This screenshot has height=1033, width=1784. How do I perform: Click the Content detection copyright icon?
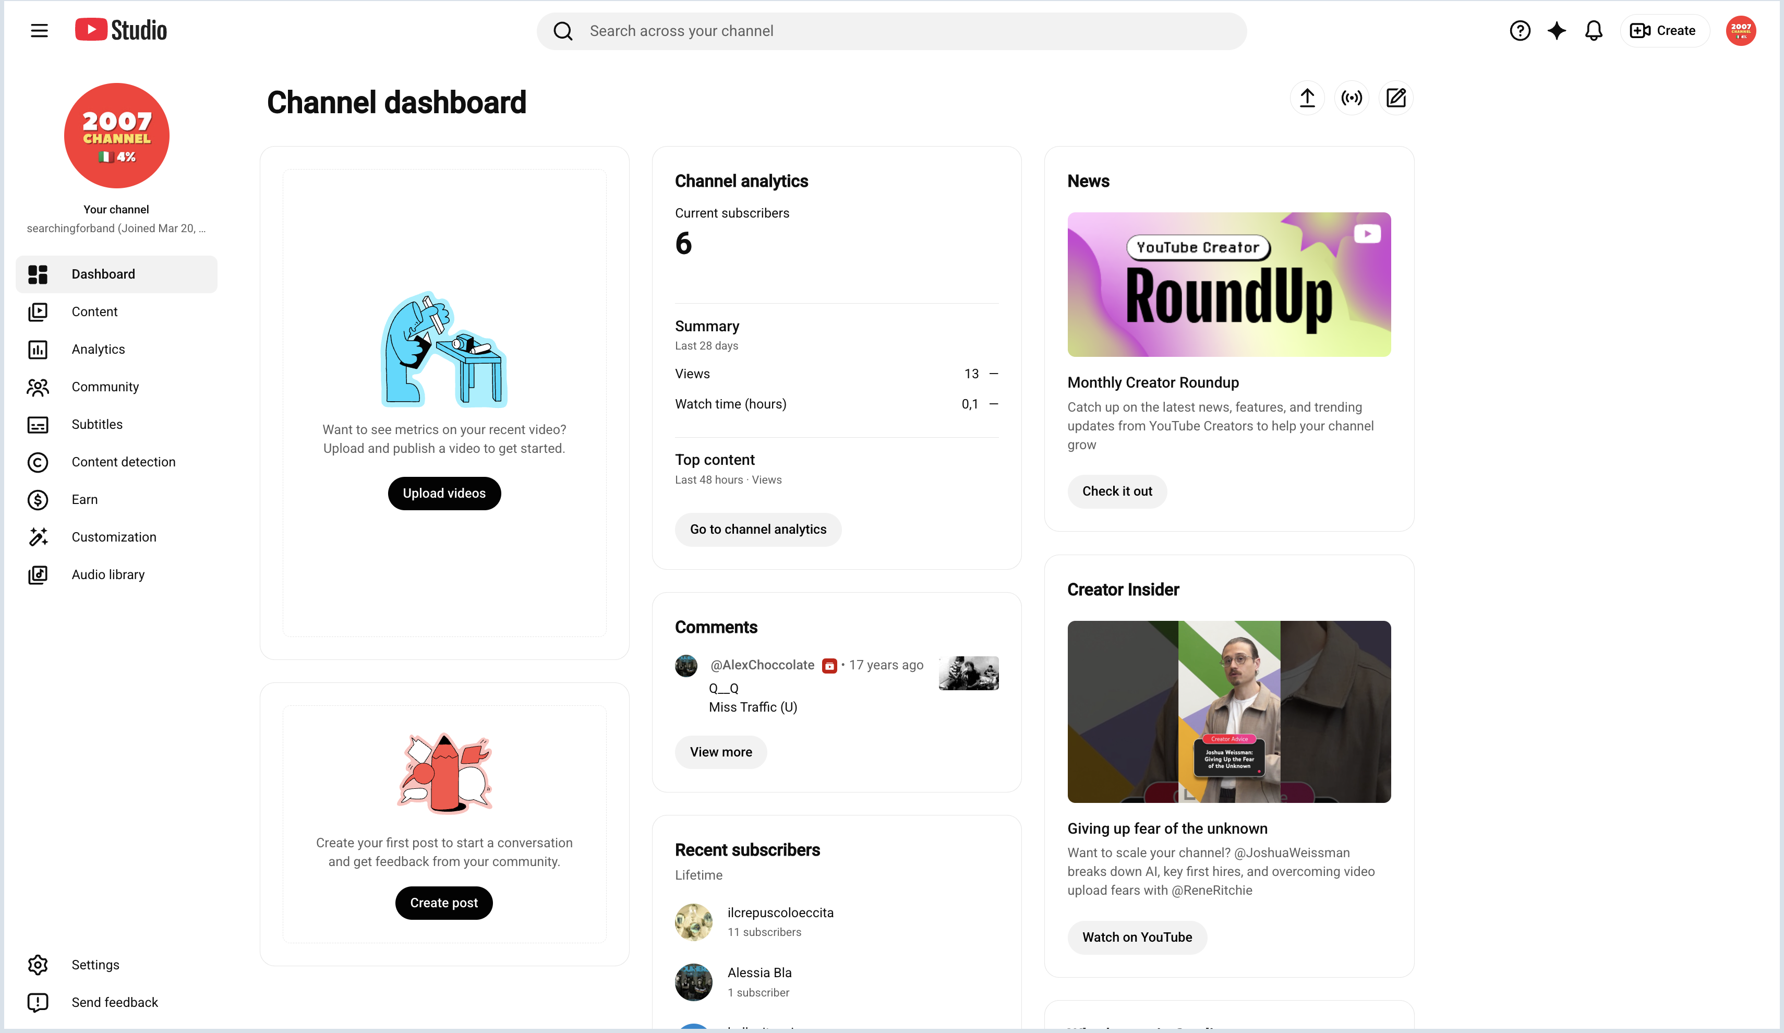pyautogui.click(x=38, y=462)
